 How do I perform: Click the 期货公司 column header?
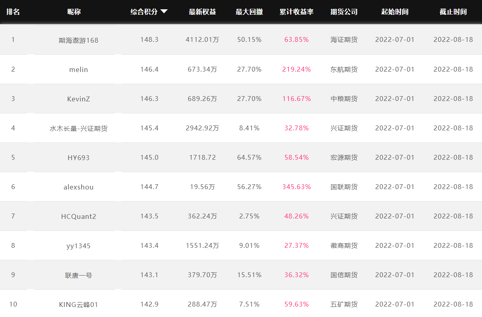tap(344, 12)
